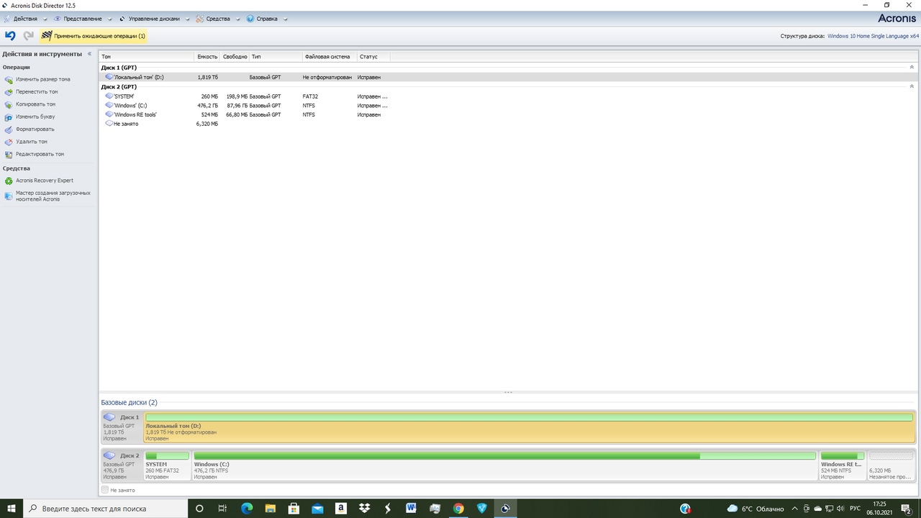921x518 pixels.
Task: Click the 'FAT32' file system cell
Action: (x=310, y=96)
